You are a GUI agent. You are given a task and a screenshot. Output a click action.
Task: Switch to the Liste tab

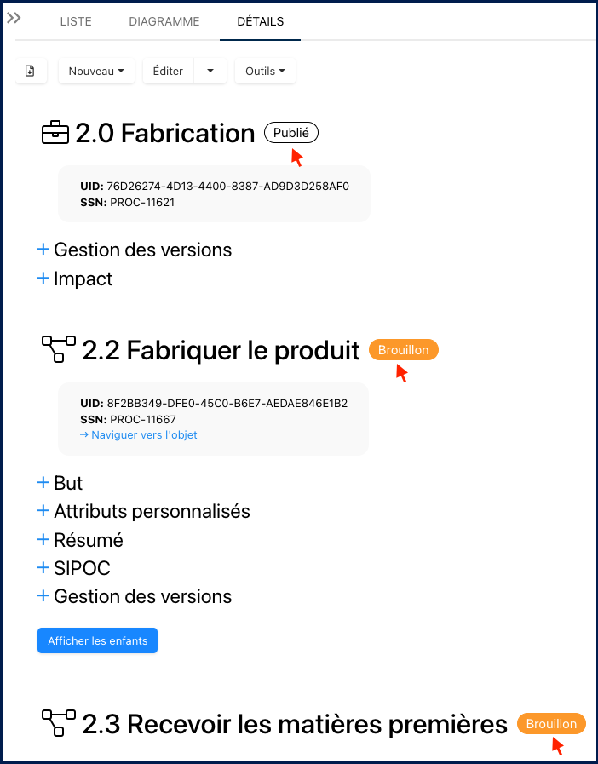(76, 21)
